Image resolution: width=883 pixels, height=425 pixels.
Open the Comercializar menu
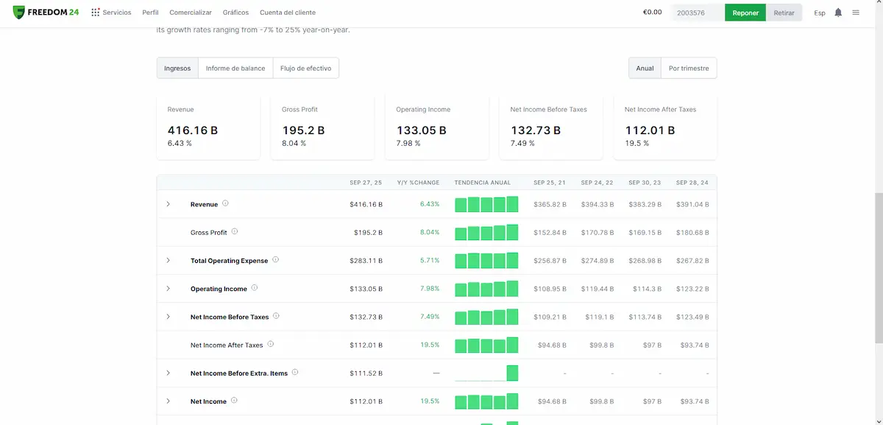(191, 13)
